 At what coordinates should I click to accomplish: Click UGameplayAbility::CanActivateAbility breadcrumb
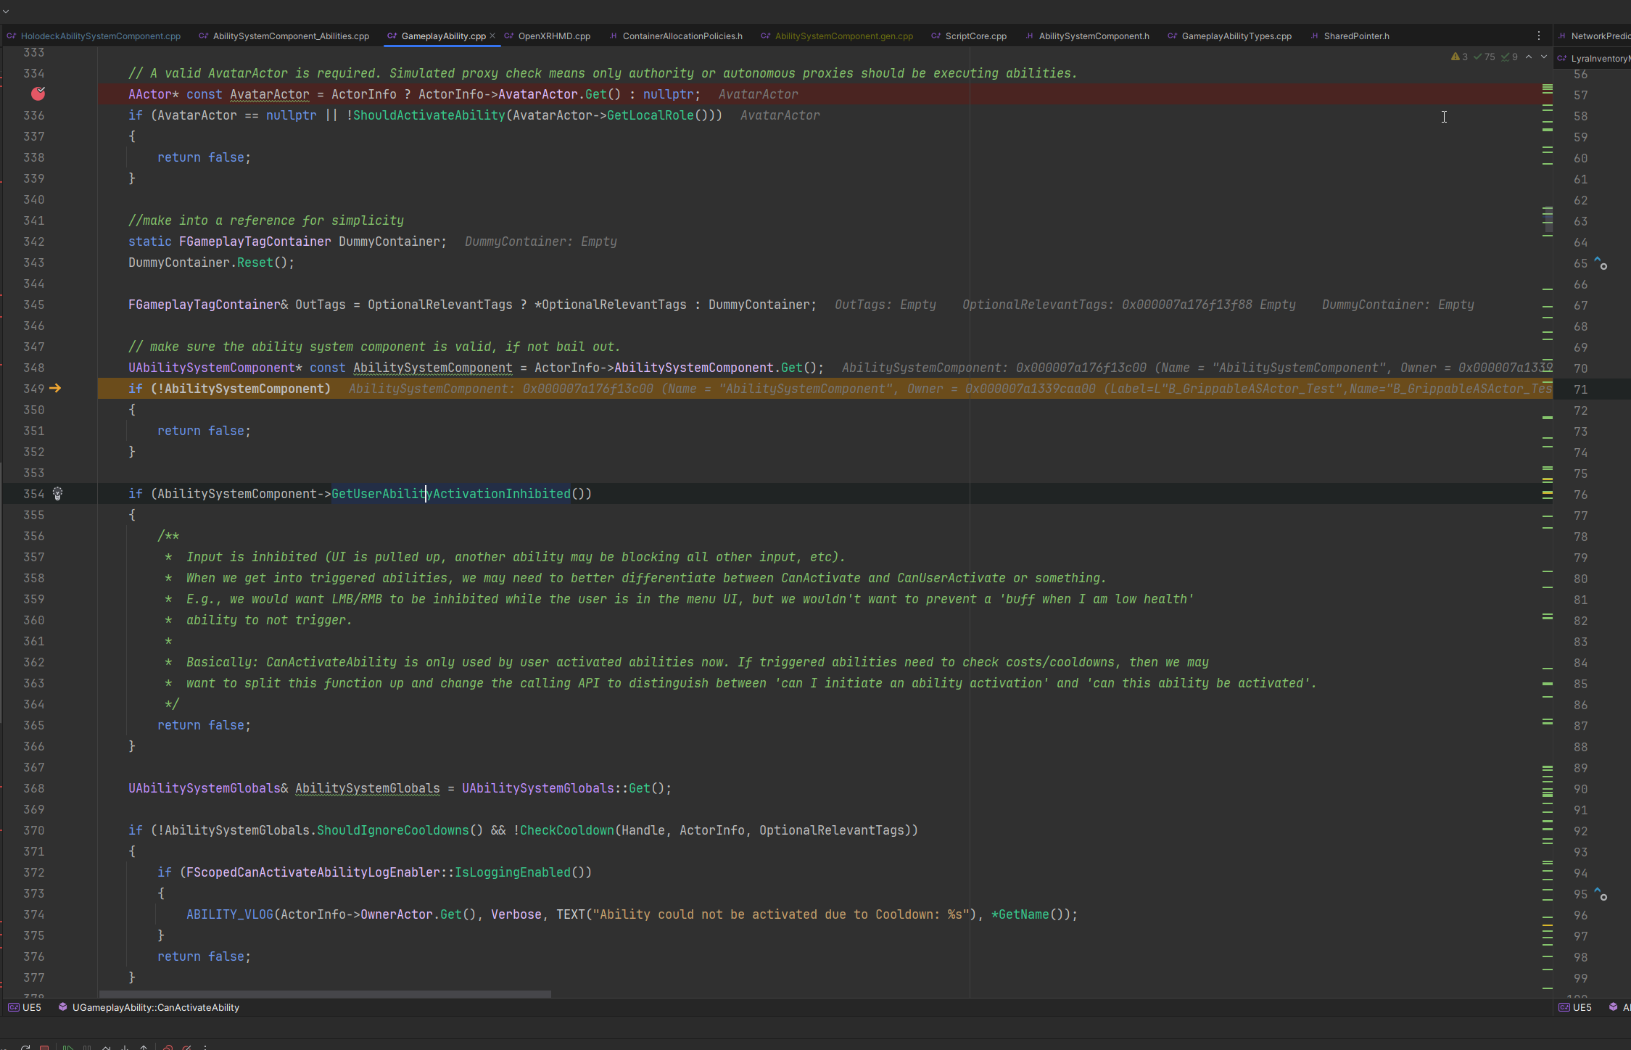click(149, 1007)
